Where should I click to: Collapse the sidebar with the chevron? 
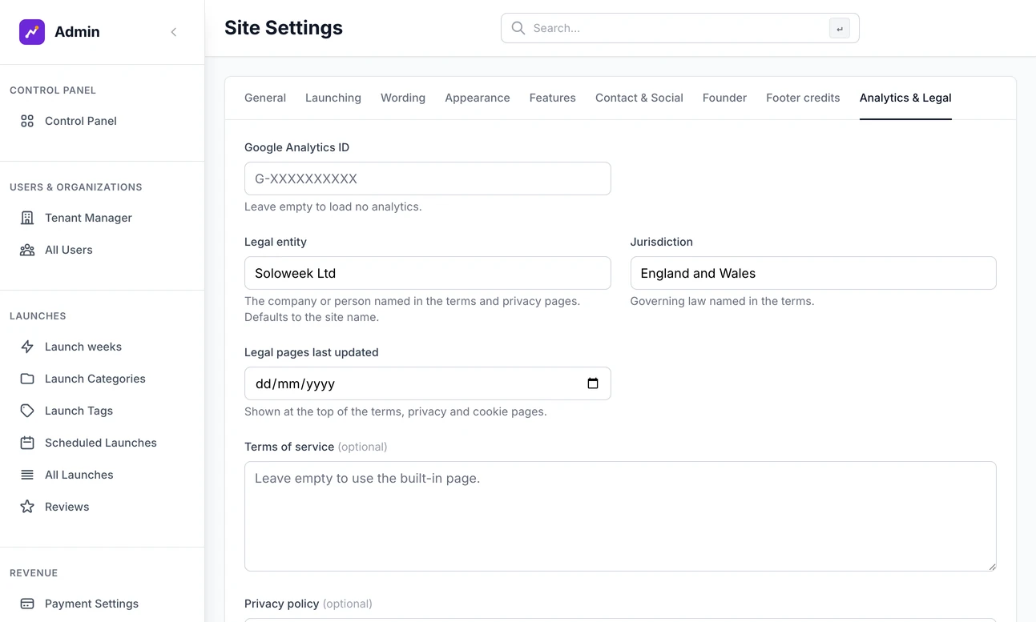click(x=174, y=32)
